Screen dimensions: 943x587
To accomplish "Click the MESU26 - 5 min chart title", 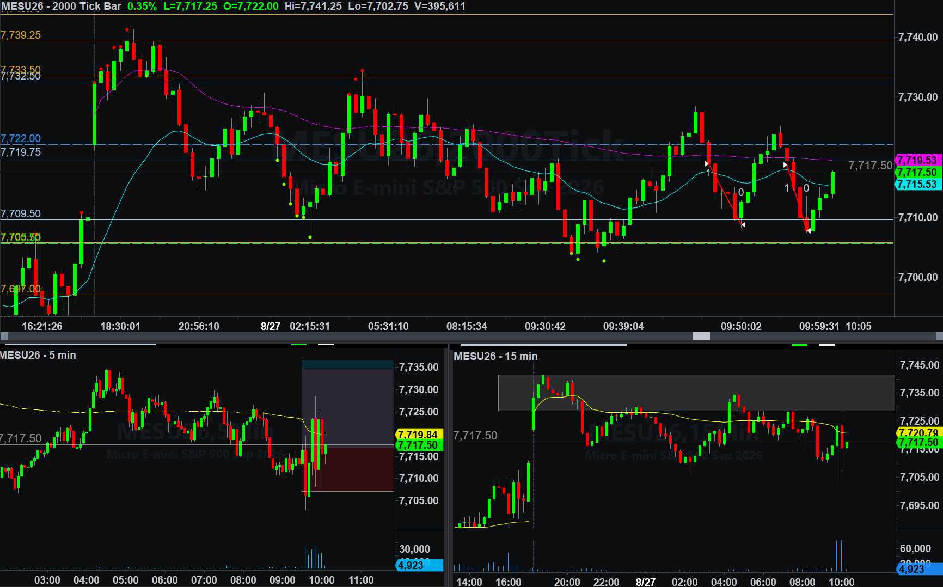I will [38, 355].
